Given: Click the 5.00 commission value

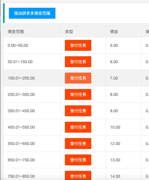Looking at the screenshot, I should (x=114, y=45).
